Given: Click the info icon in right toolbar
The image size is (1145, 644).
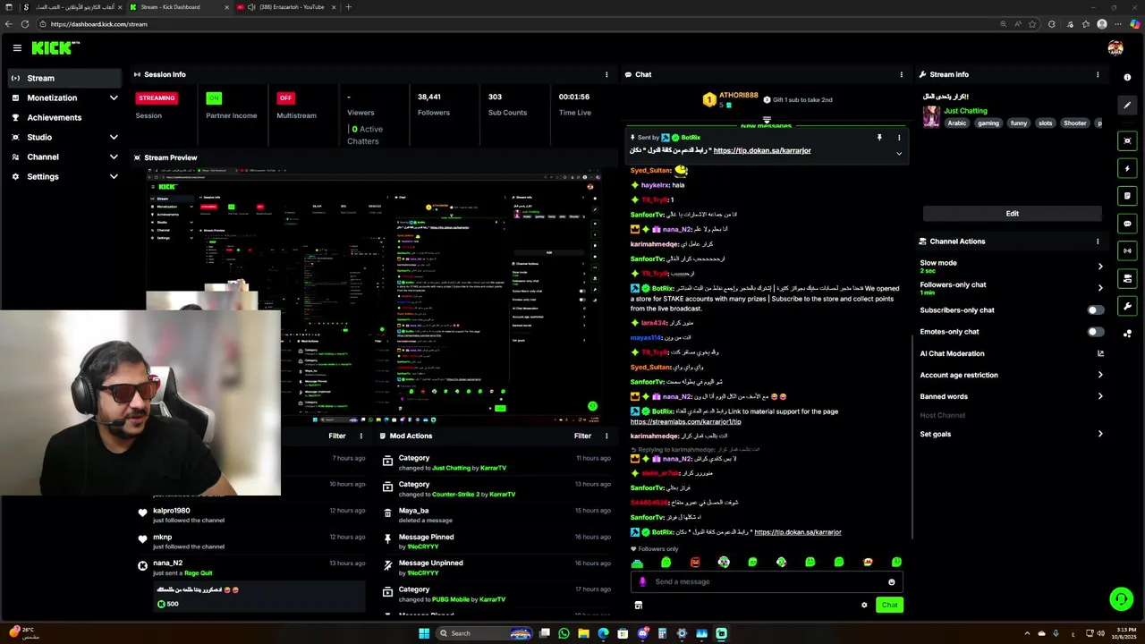Looking at the screenshot, I should tap(1127, 78).
